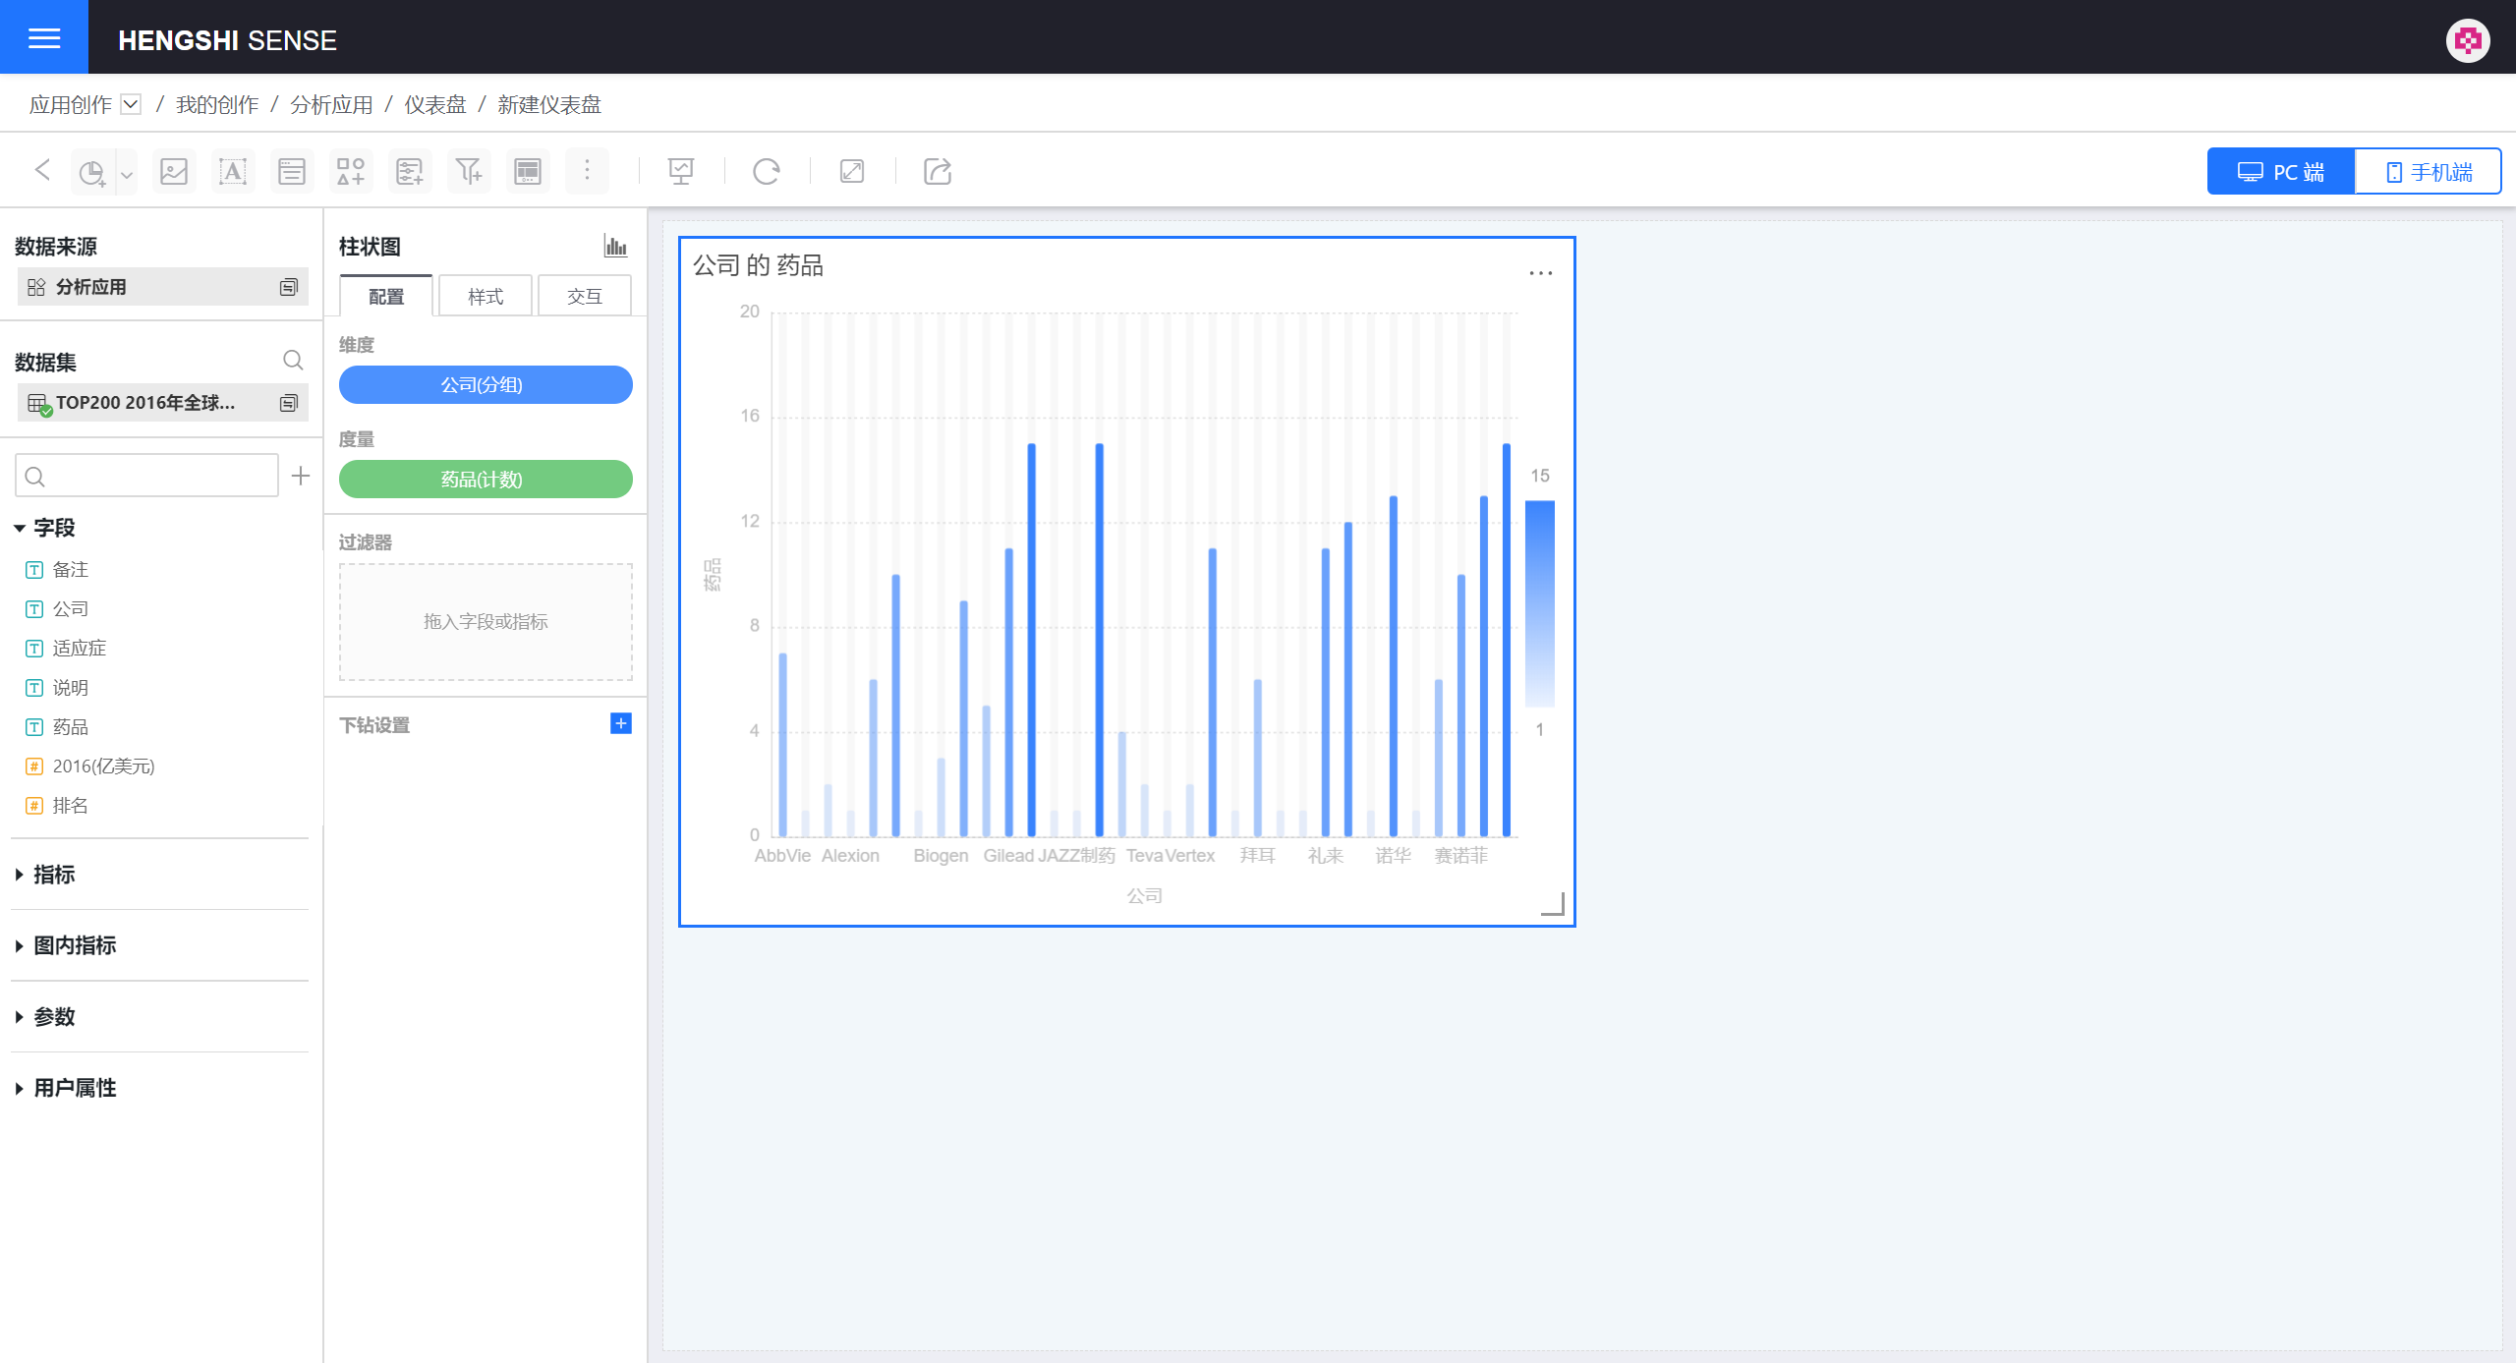This screenshot has height=1363, width=2516.
Task: Click the dataset copy icon next to TOP200
Action: (x=289, y=403)
